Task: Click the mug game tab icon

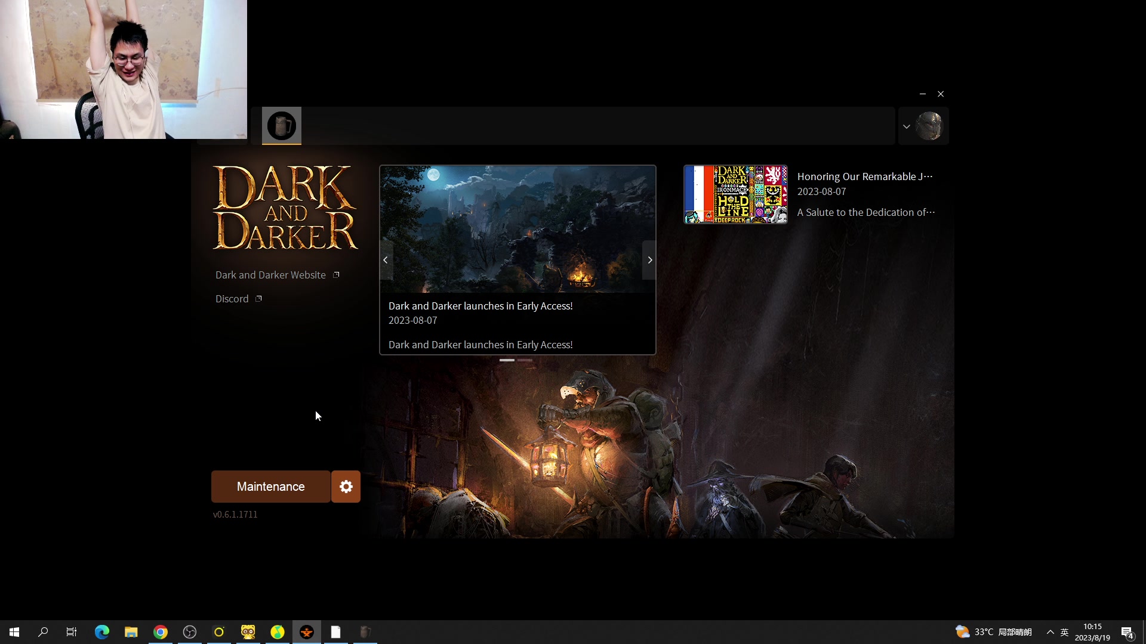Action: coord(281,126)
